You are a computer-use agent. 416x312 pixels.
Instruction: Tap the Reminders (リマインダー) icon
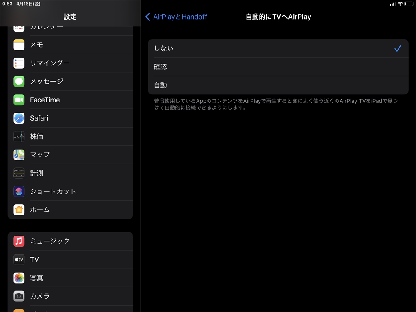[x=19, y=63]
